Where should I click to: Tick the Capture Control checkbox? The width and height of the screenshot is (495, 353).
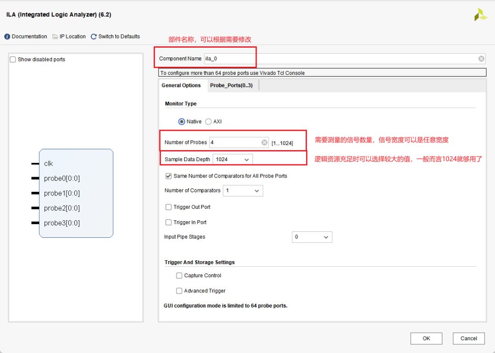179,275
